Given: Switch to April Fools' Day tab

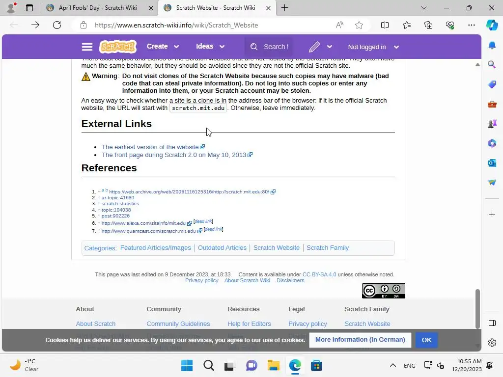Looking at the screenshot, I should click(x=98, y=8).
